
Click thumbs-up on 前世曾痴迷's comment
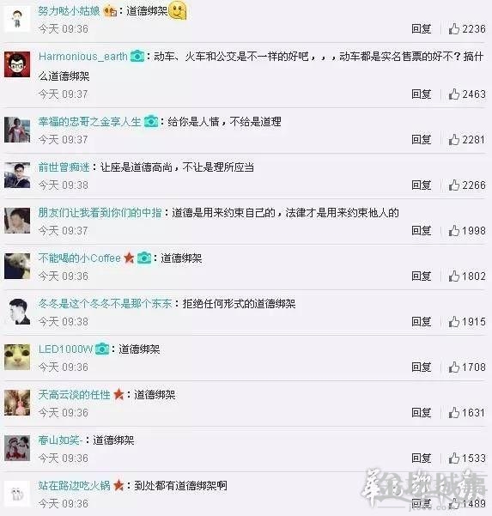pos(454,185)
